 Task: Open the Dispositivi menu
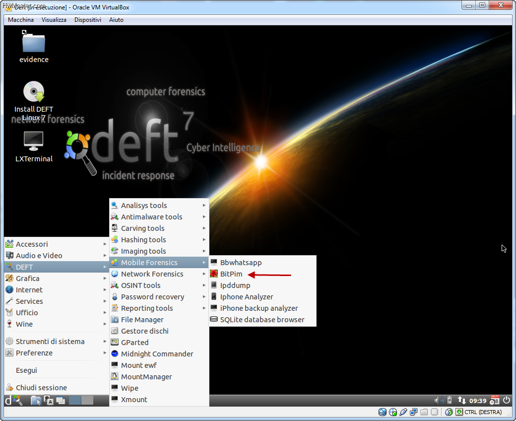87,20
